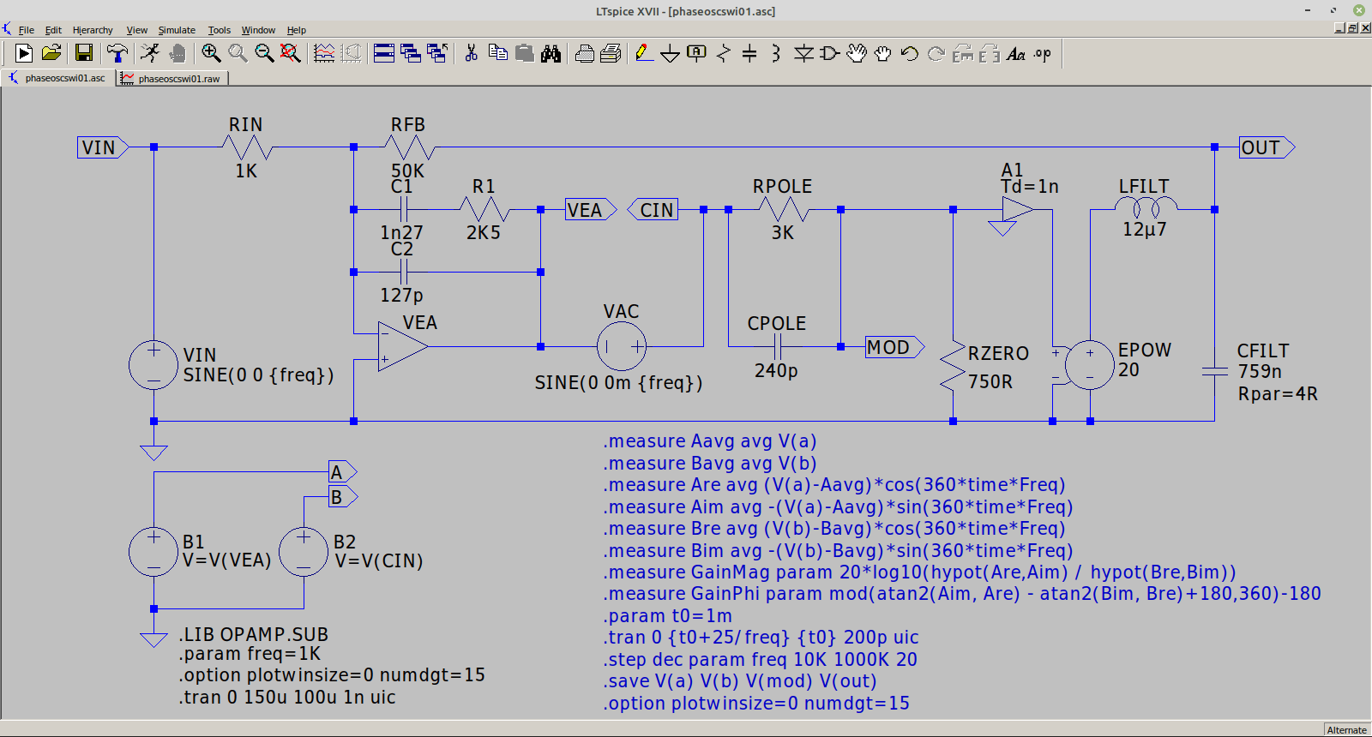
Task: Place a Capacitor from the toolbar
Action: coord(749,53)
